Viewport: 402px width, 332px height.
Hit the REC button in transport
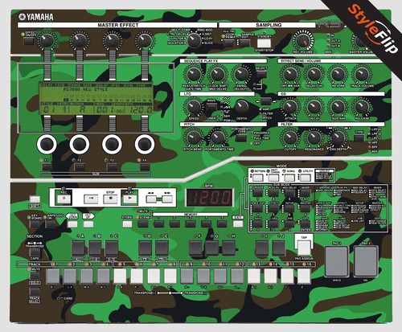click(x=64, y=199)
